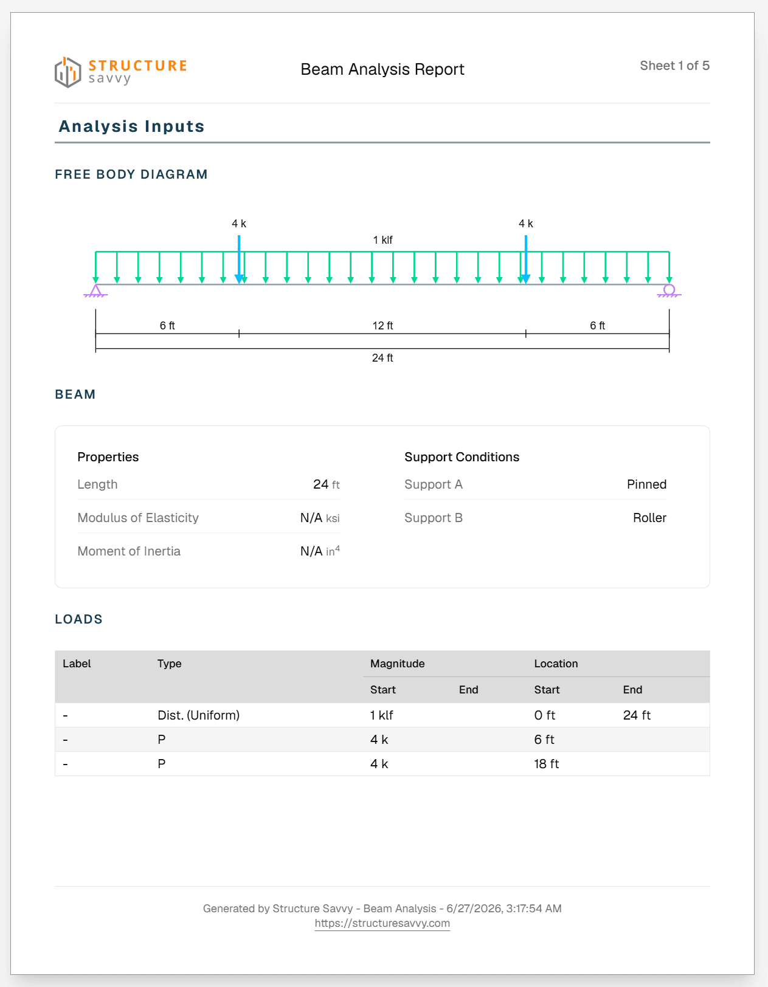
Task: Select the '12 ft' dimension label
Action: 382,326
